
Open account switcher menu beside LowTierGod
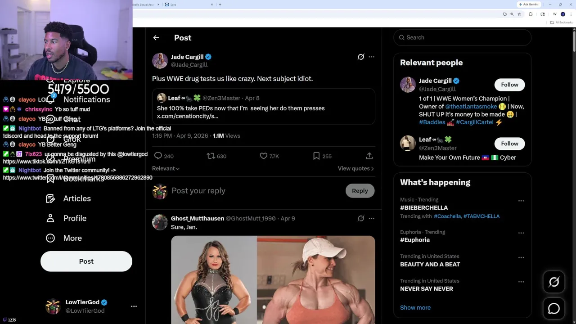pyautogui.click(x=134, y=306)
